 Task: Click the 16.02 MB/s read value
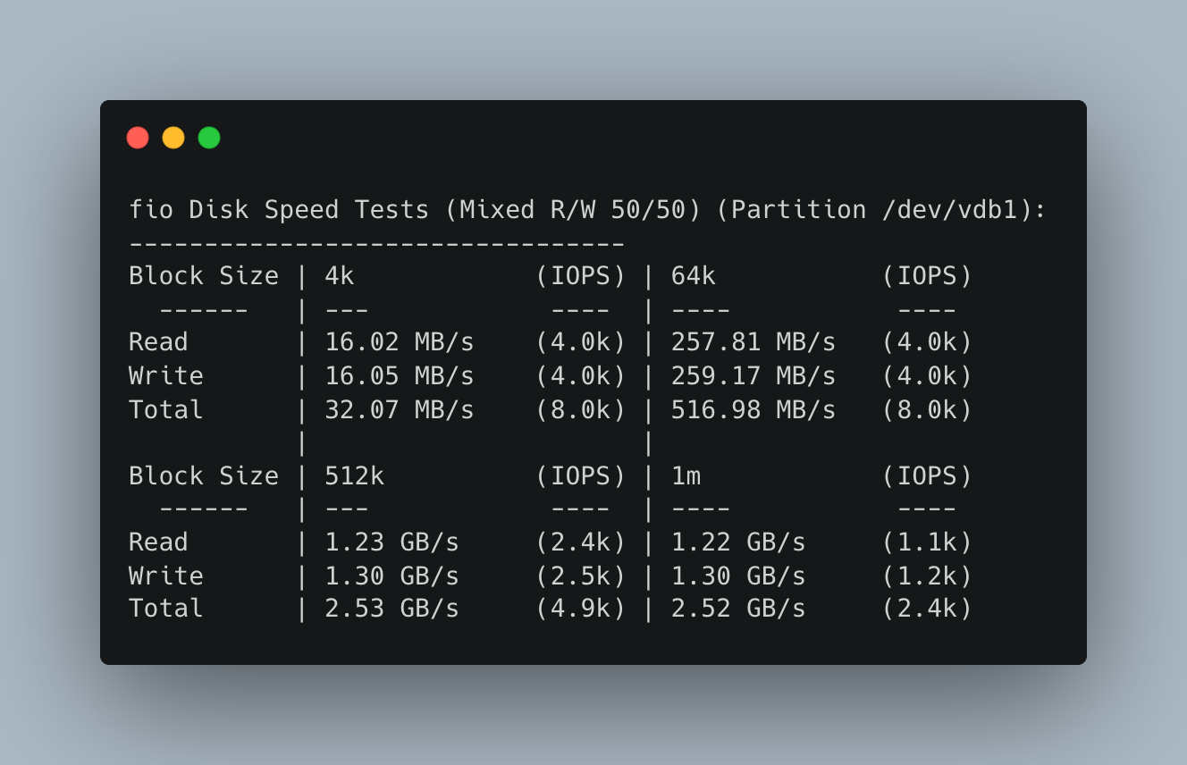[400, 343]
